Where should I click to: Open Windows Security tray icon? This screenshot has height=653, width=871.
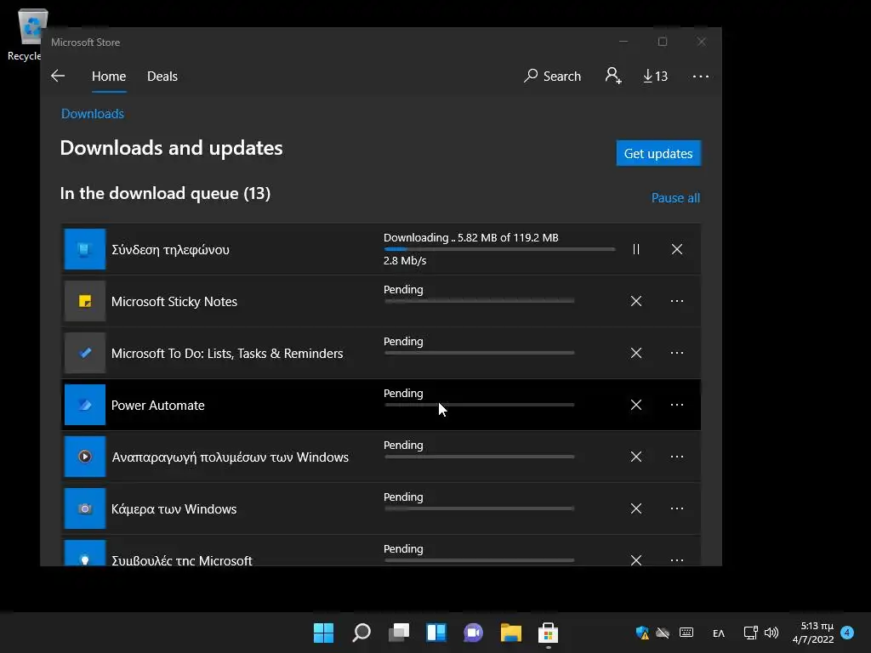(x=642, y=633)
